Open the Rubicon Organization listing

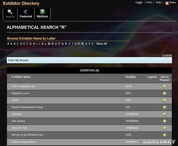[x=23, y=142]
